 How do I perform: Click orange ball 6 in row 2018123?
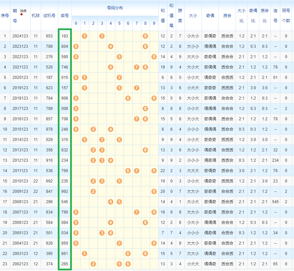coord(128,98)
